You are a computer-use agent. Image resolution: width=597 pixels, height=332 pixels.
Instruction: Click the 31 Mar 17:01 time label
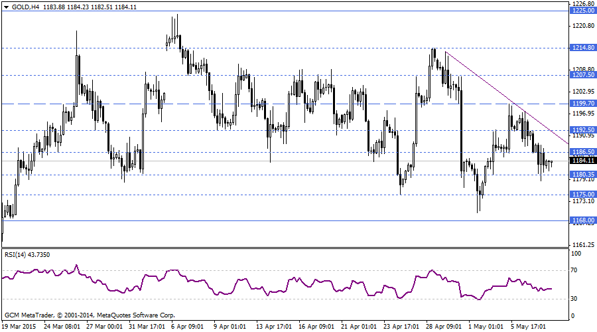[x=147, y=327]
